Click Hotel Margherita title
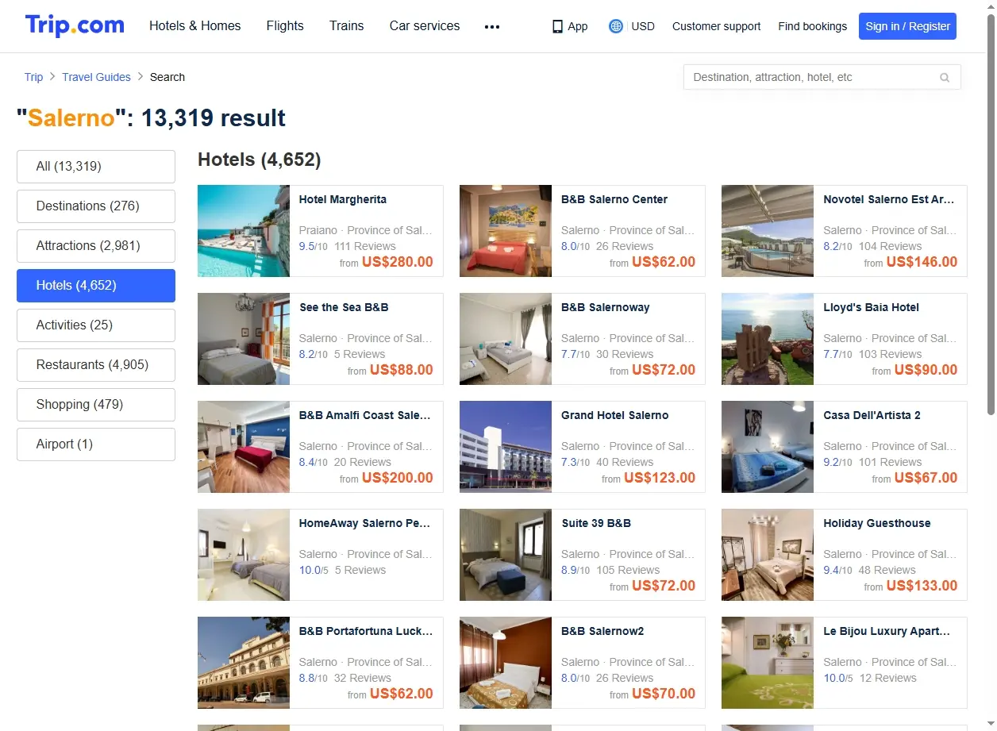The image size is (997, 731). click(343, 199)
